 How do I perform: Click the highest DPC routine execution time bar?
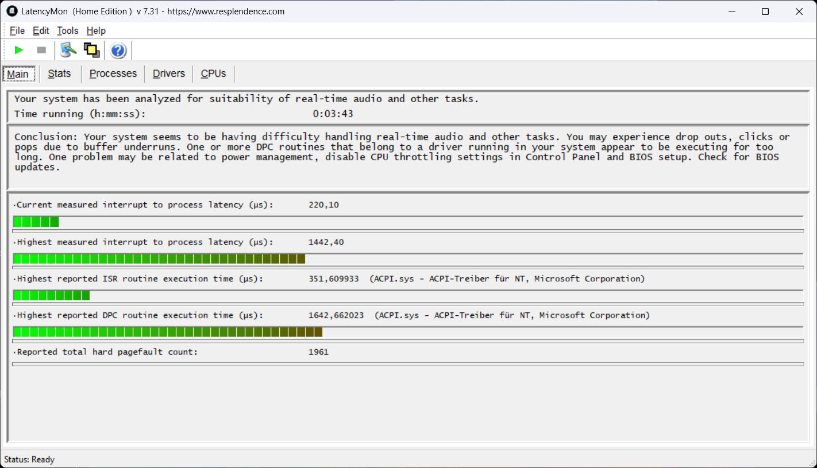point(167,332)
